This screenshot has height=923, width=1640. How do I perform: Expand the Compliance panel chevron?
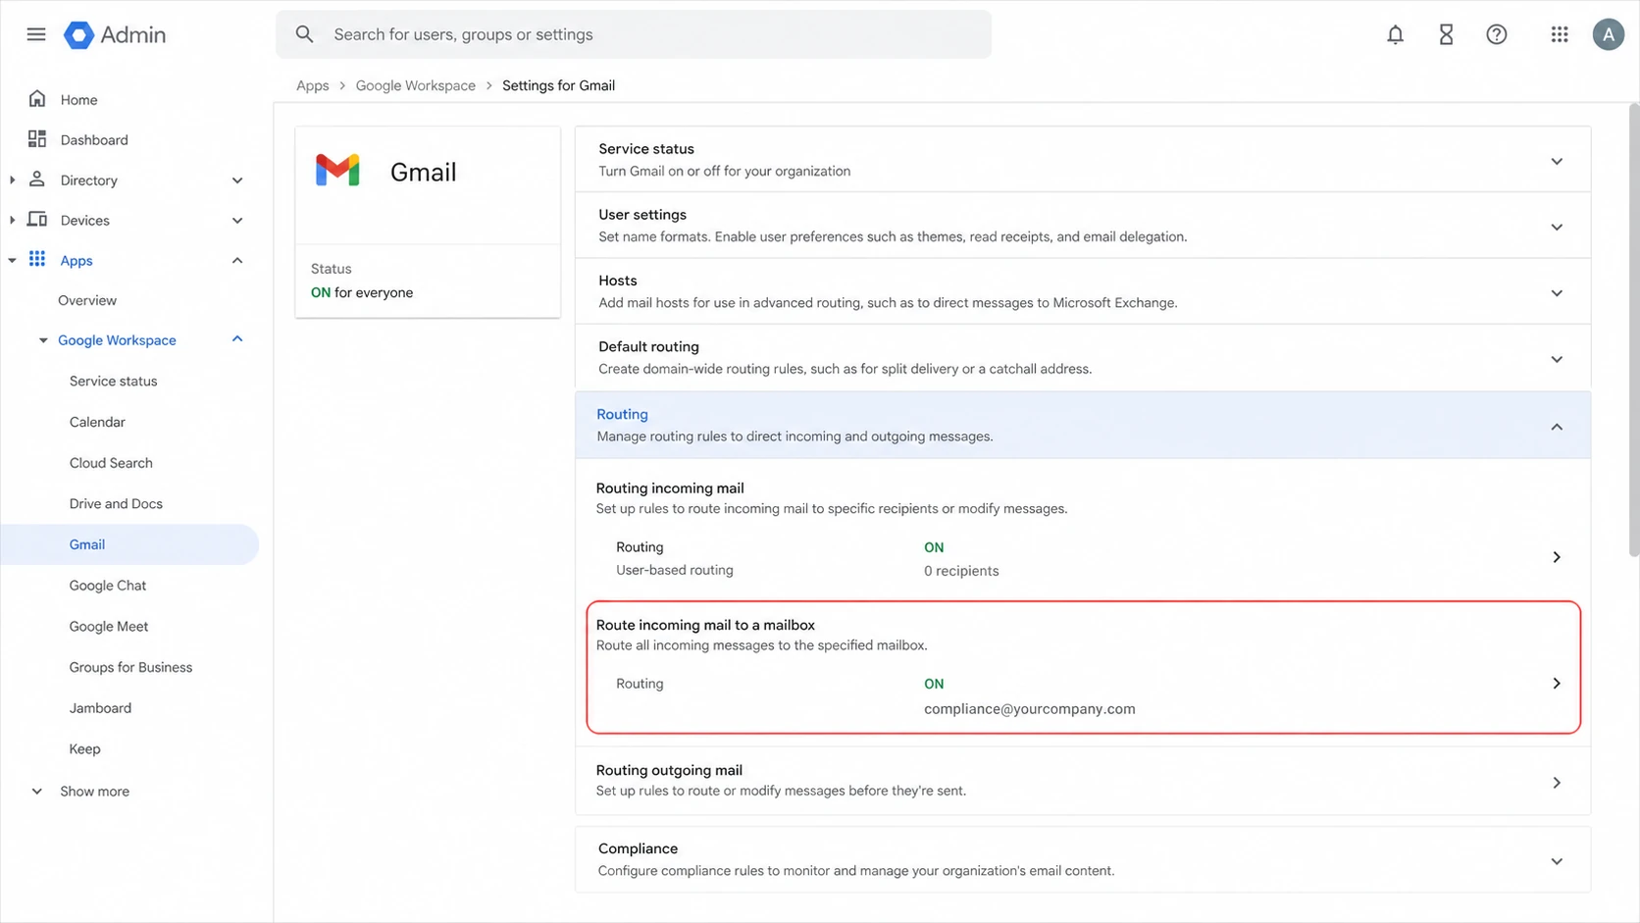(x=1557, y=861)
